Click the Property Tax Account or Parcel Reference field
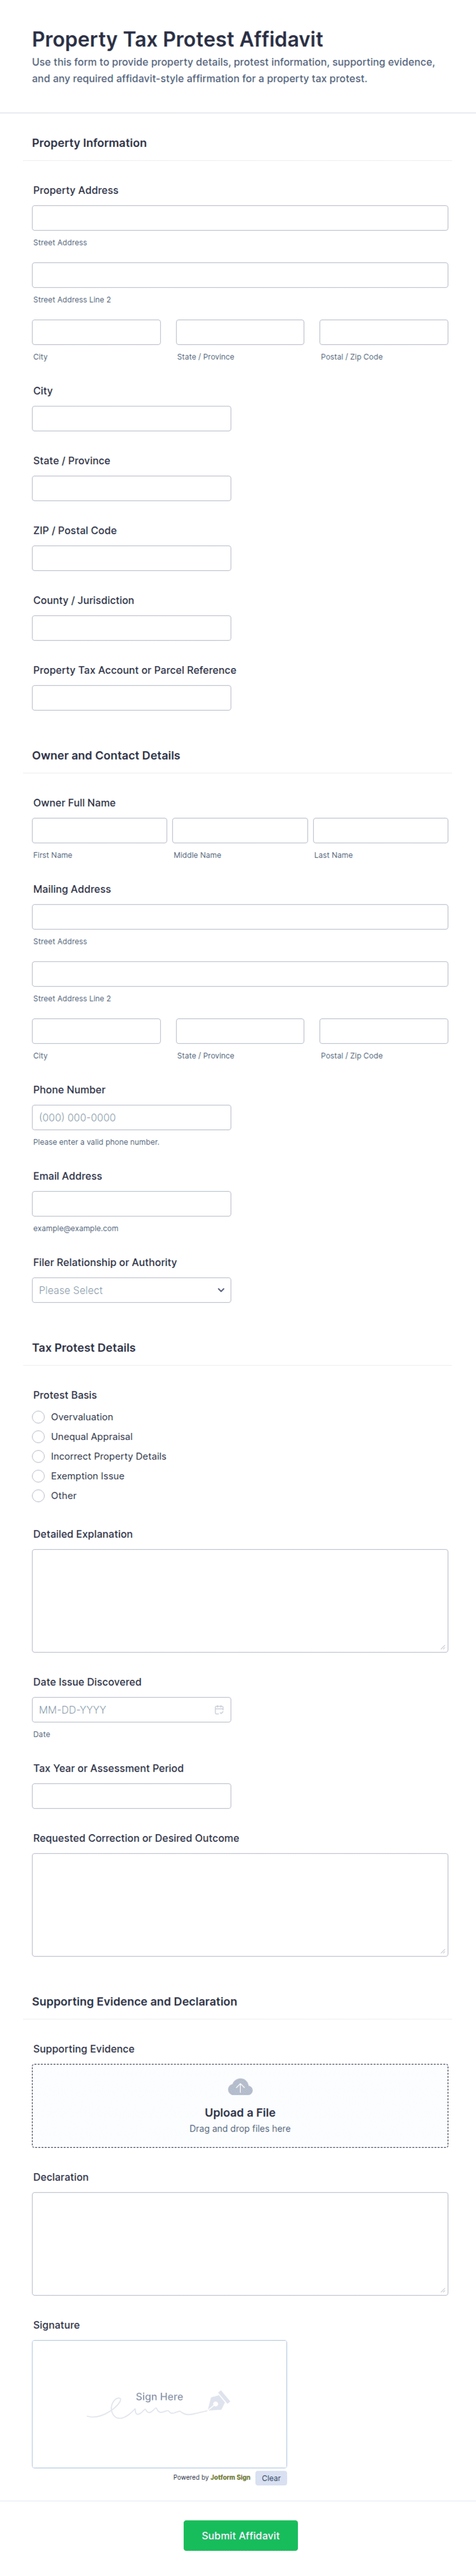476x2576 pixels. (131, 698)
